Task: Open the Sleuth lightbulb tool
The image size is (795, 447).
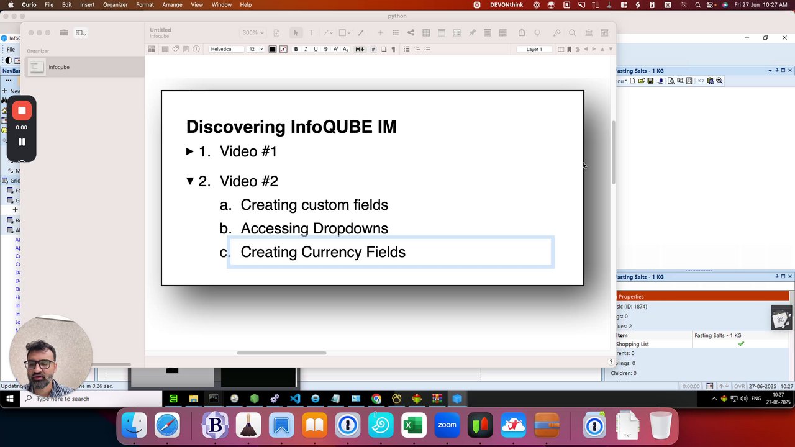Action: [537, 33]
